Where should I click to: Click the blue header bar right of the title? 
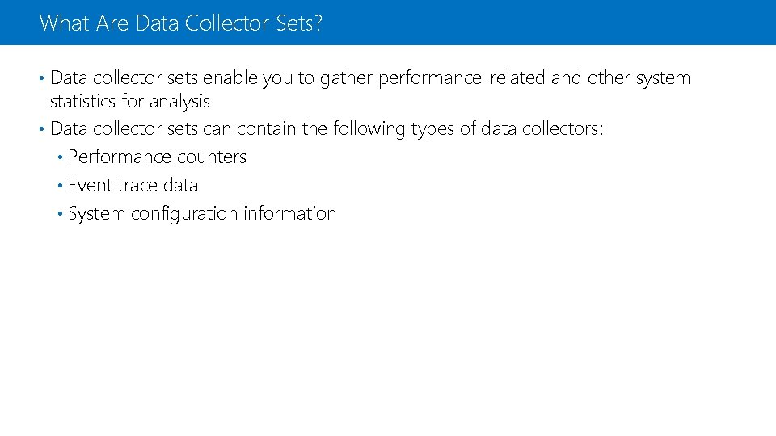point(566,23)
